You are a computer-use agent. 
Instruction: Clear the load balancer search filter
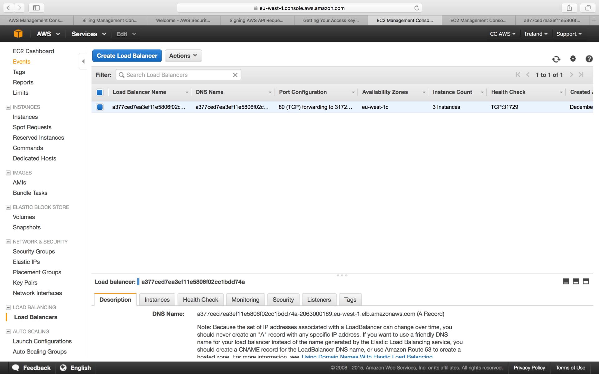point(235,75)
